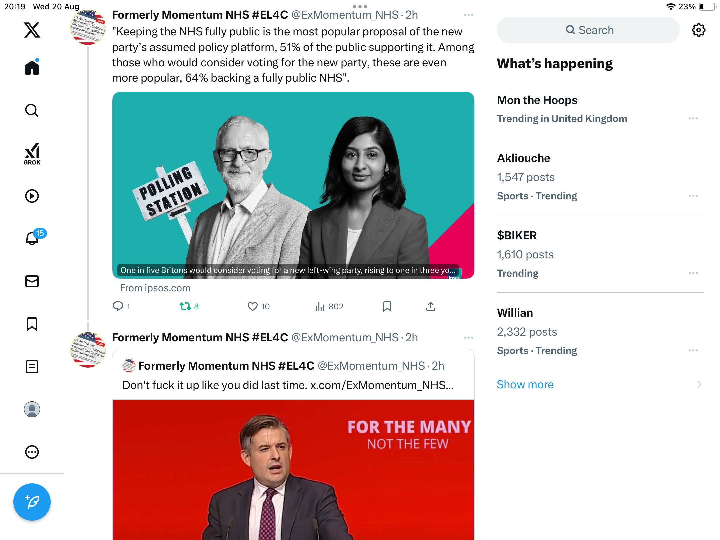This screenshot has height=540, width=720.
Task: Tap the compose new post button
Action: click(x=32, y=502)
